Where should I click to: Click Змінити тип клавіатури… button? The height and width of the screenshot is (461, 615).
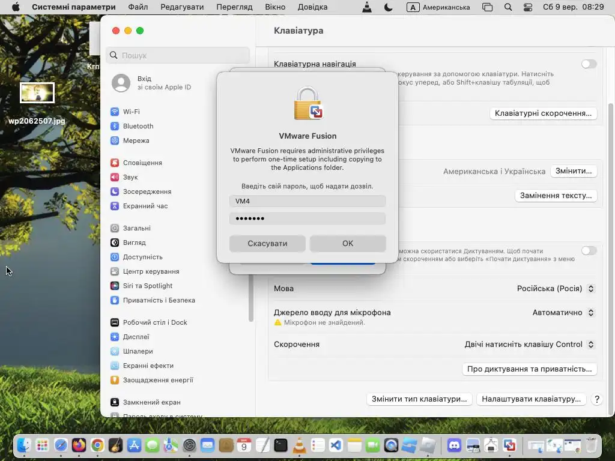419,399
